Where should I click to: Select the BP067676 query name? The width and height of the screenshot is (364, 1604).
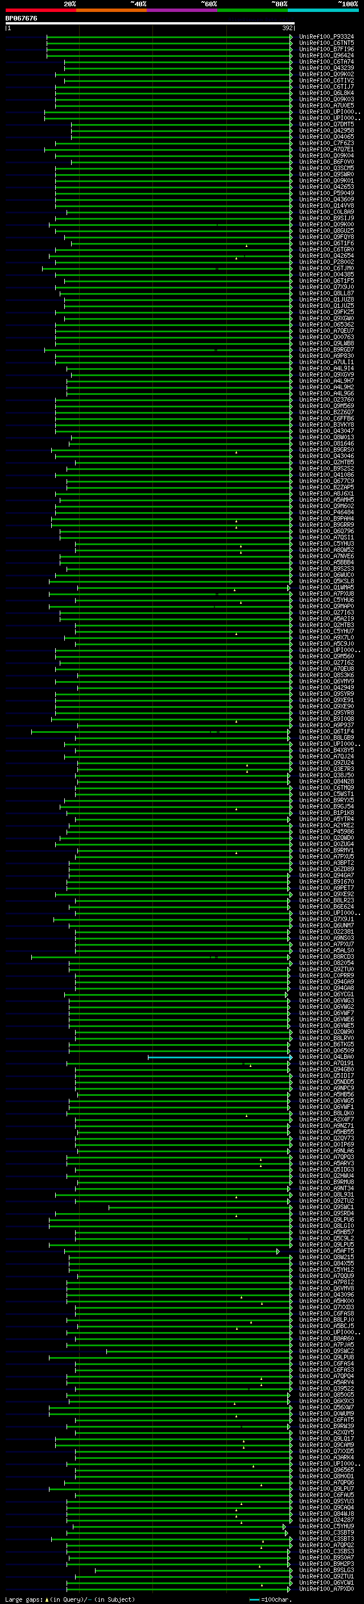pos(21,19)
